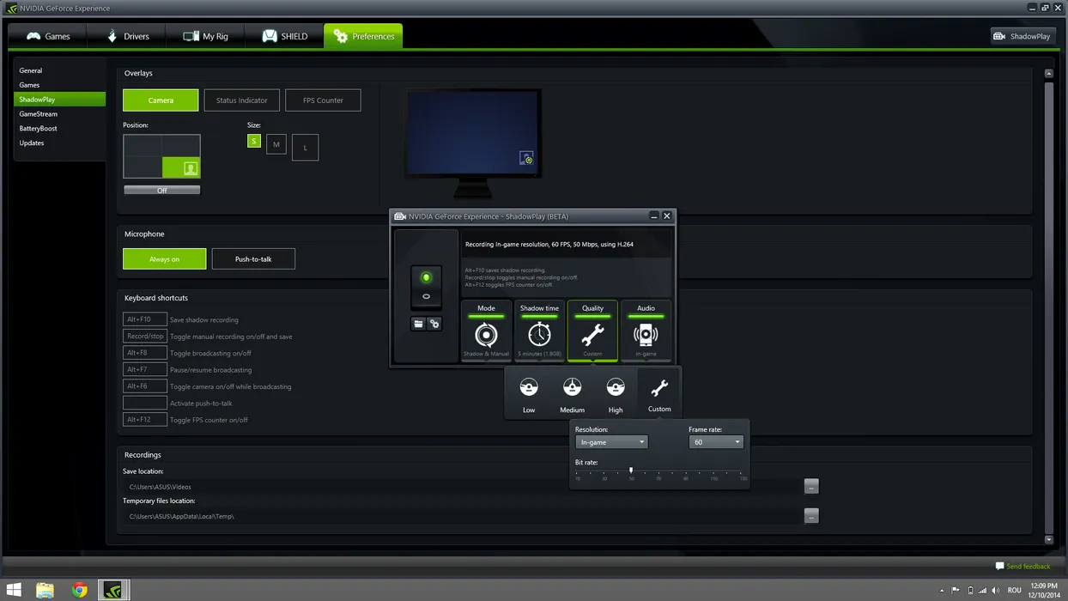Click the Alt+F10 save shadow recording shortcut field
Viewport: 1068px width, 601px height.
click(144, 319)
